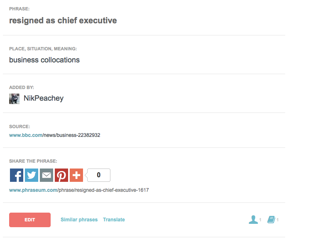Viewport: 318px width, 238px height.
Task: Click the phrase heading 'resigned as chief executive'
Action: [63, 20]
